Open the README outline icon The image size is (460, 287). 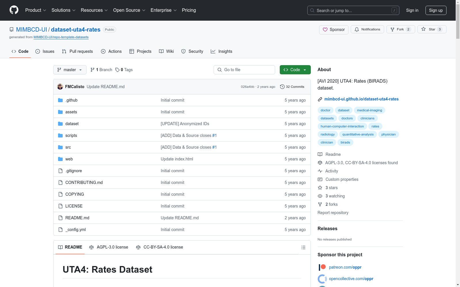(x=303, y=247)
